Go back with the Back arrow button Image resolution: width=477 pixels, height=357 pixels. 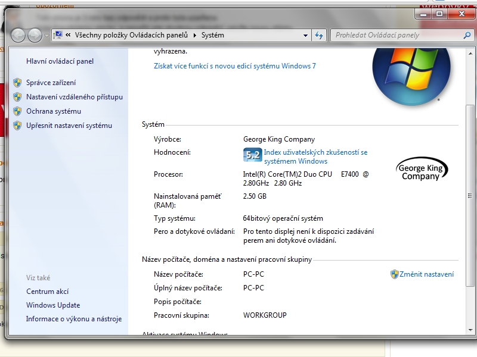[x=18, y=35]
